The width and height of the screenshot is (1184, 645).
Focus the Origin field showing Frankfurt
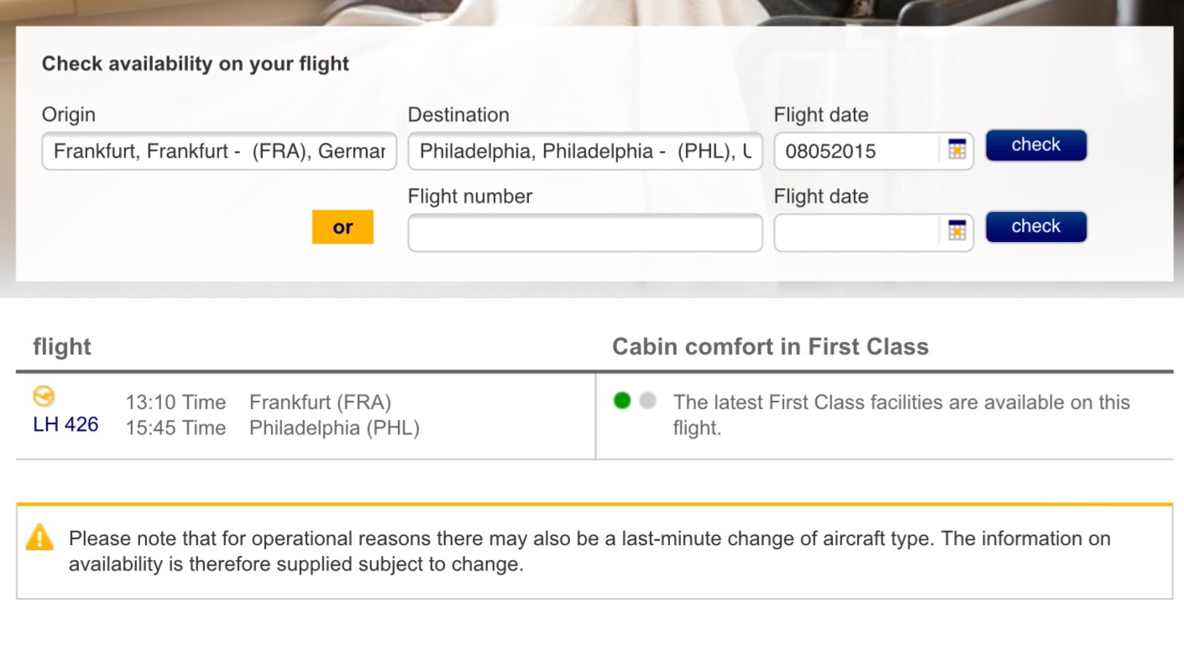pyautogui.click(x=219, y=151)
